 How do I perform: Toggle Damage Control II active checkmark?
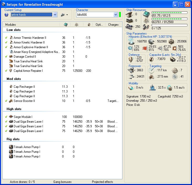point(6,57)
